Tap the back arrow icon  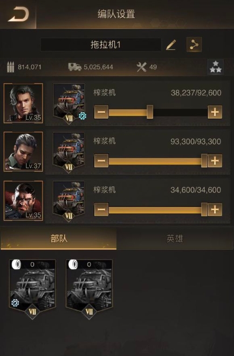pyautogui.click(x=18, y=15)
